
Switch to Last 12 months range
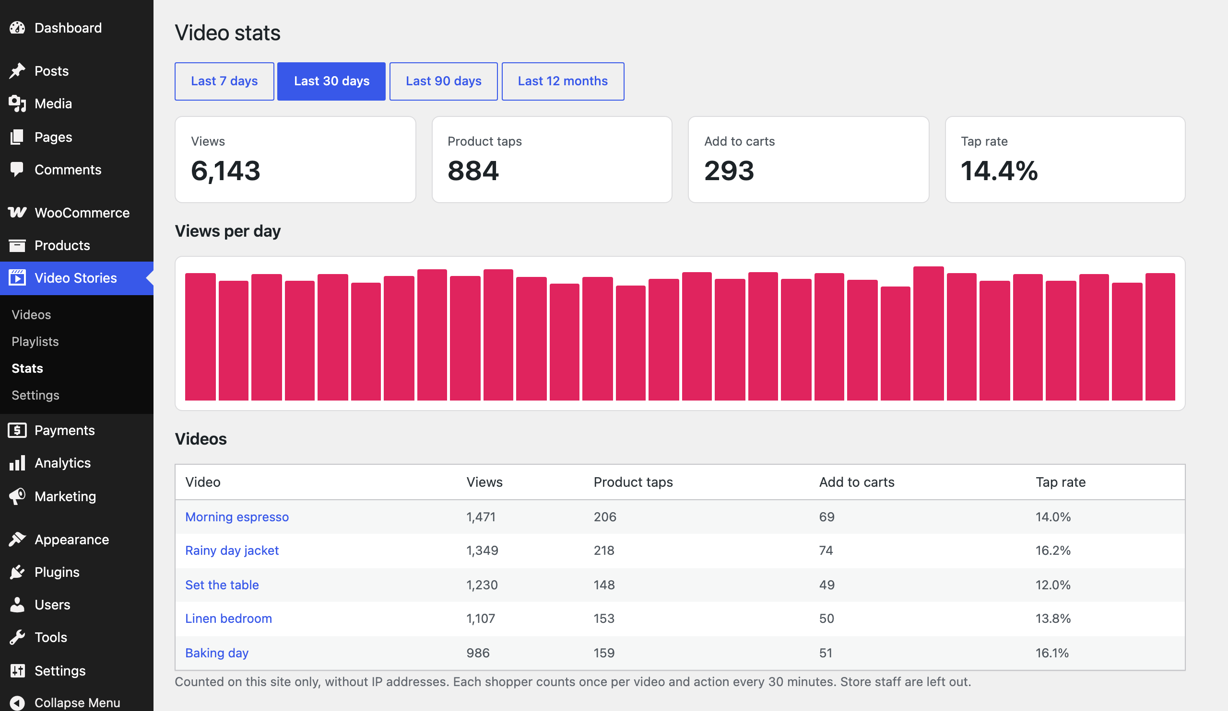[563, 81]
